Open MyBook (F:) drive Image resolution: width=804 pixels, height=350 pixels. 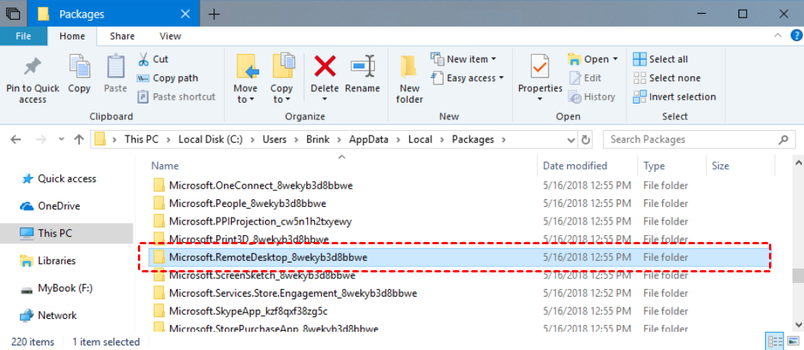click(56, 288)
